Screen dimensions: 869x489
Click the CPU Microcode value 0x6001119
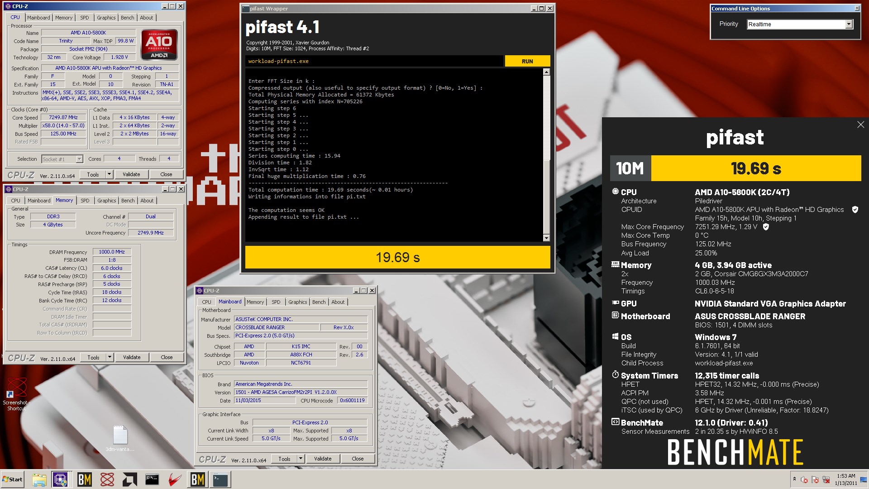pos(352,400)
